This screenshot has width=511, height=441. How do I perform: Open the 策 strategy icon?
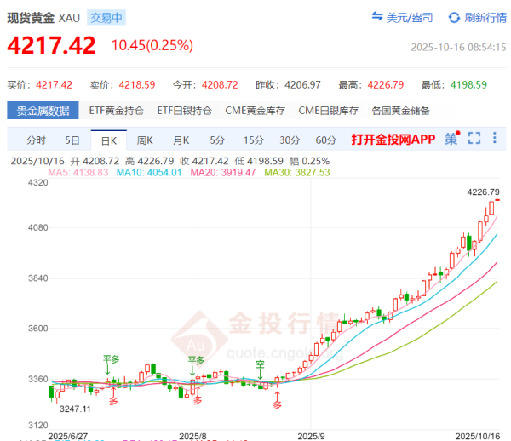point(451,138)
